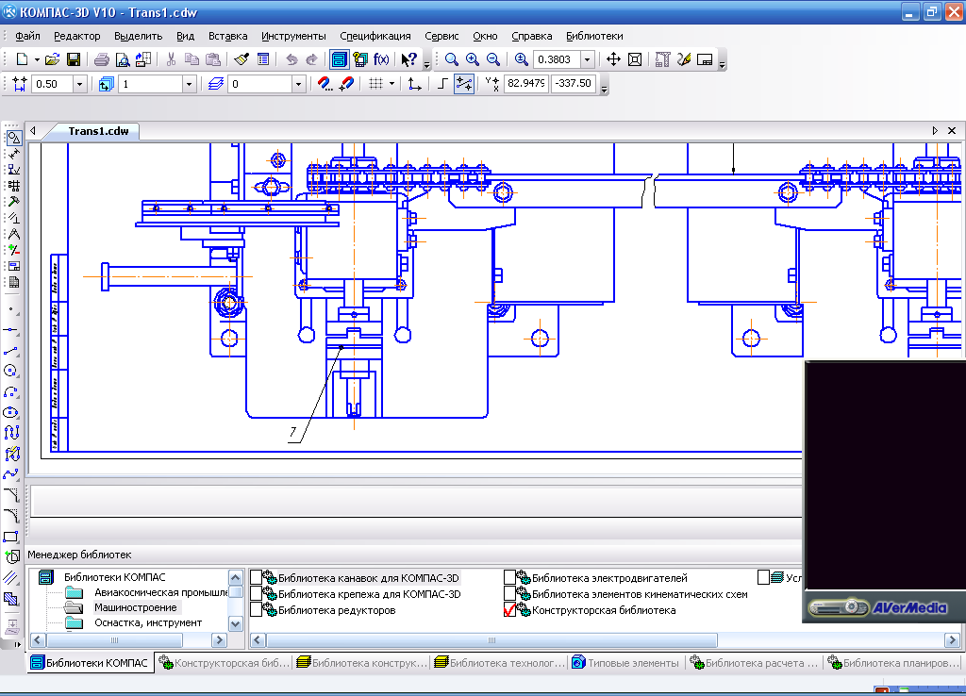Open the Спецификация menu
The width and height of the screenshot is (966, 696).
click(375, 36)
